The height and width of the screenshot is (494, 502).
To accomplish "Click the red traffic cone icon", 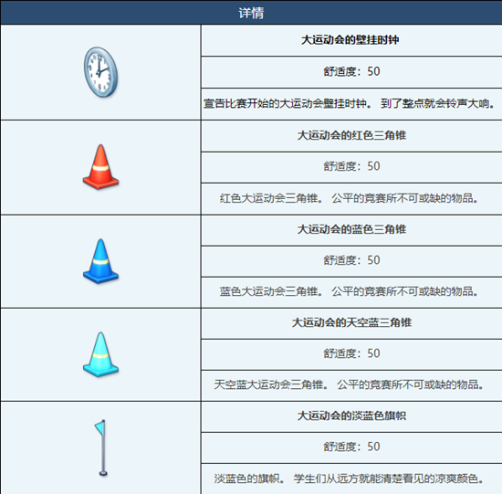I will 100,167.
